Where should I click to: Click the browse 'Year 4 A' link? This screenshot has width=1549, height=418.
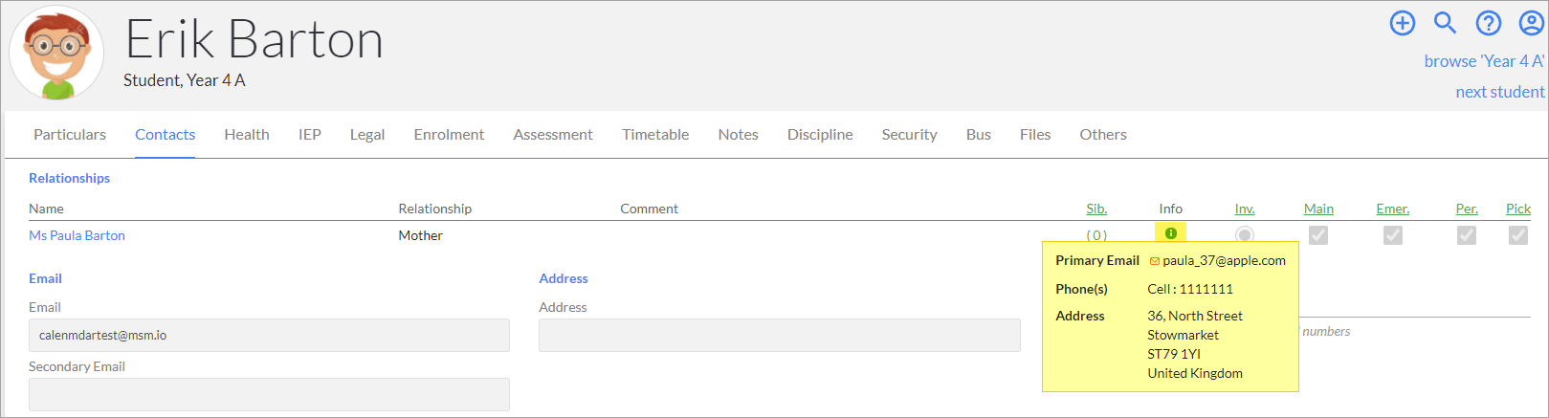click(1484, 61)
